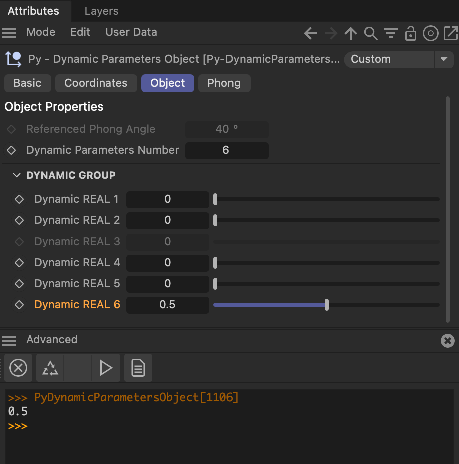
Task: Open the search magnifier in Attributes
Action: pos(371,34)
